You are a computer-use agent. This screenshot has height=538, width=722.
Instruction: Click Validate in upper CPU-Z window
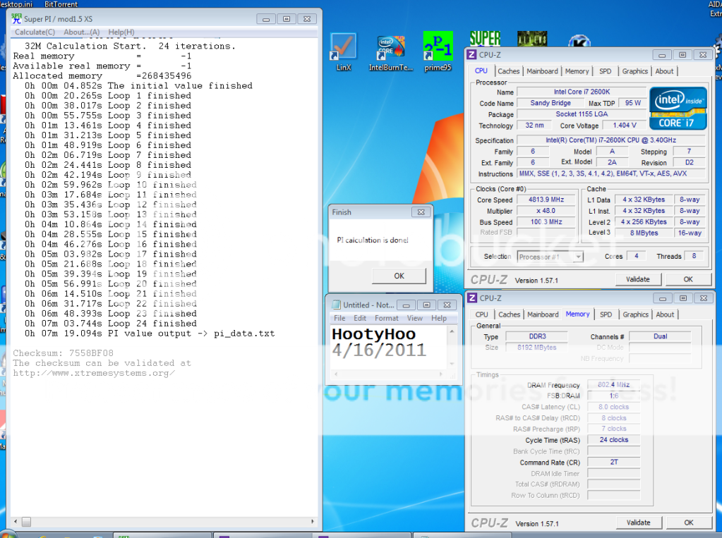pos(638,279)
